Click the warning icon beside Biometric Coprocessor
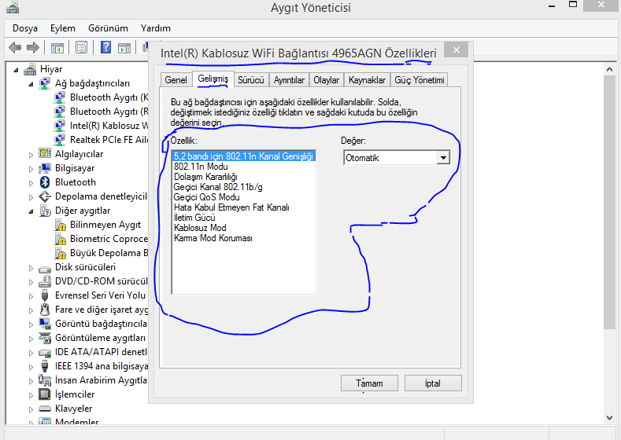Screen dimensions: 621x440 [60, 239]
